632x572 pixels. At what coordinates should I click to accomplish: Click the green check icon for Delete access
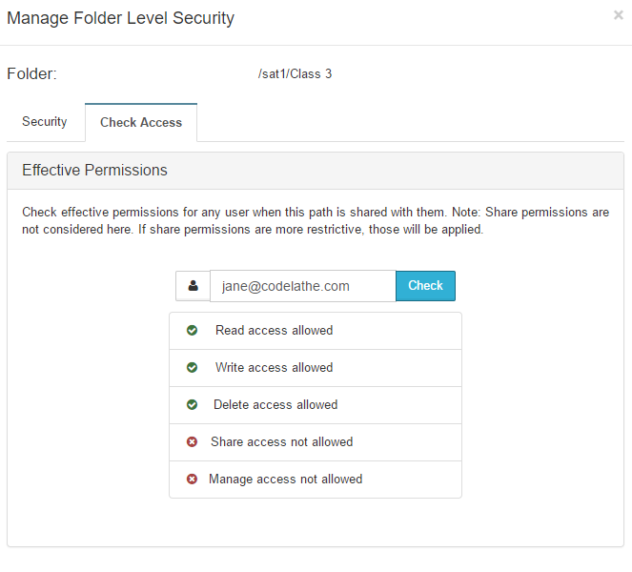(192, 405)
